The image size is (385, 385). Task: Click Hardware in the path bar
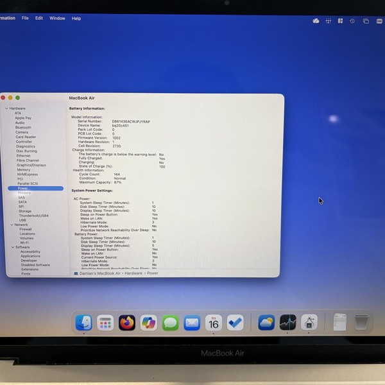pyautogui.click(x=133, y=273)
